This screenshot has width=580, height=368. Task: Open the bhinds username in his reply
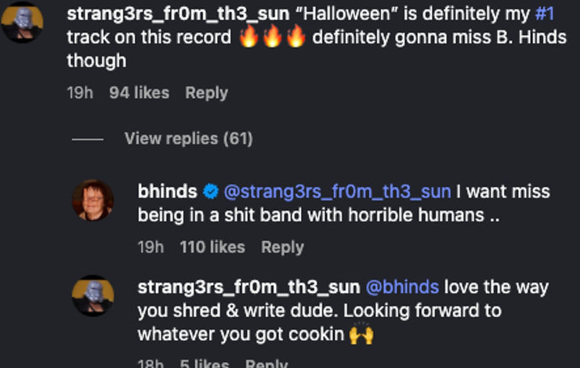click(166, 191)
